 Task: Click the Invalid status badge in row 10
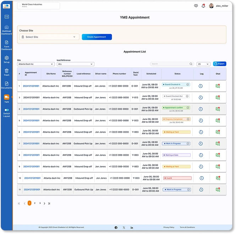(x=177, y=178)
